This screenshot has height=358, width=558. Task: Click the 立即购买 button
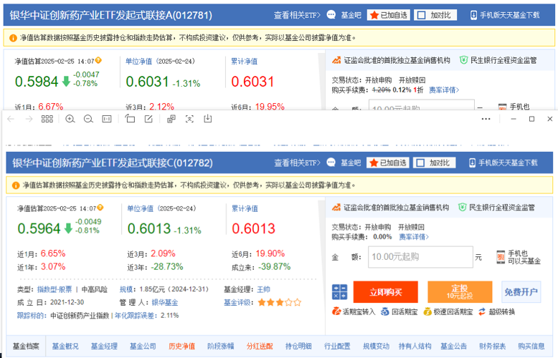385,292
